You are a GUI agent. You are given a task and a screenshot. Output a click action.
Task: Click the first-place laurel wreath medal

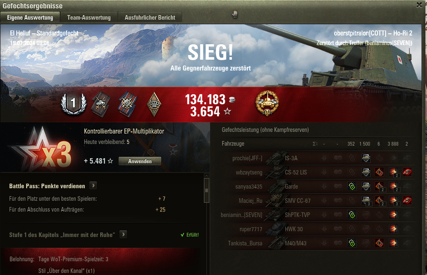tap(73, 103)
